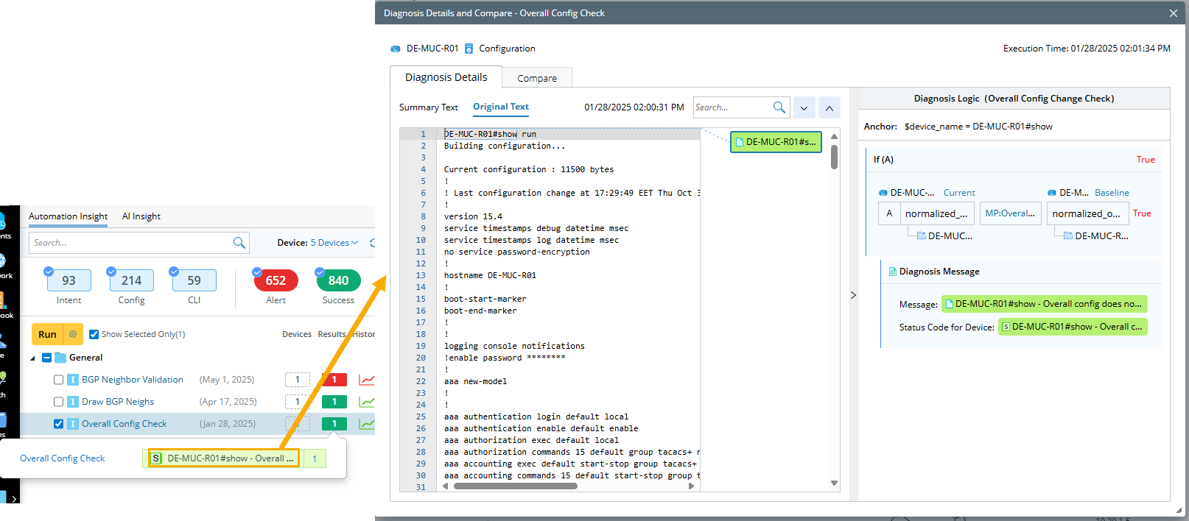Screen dimensions: 1189x521
Task: Toggle the Success filter badge 840
Action: pyautogui.click(x=338, y=280)
